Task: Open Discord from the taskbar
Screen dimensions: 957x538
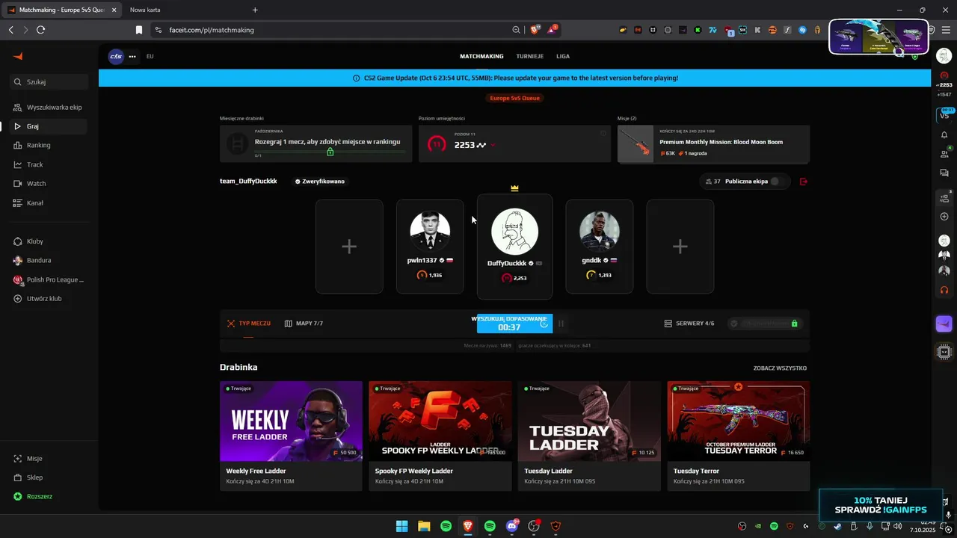Action: tap(512, 526)
